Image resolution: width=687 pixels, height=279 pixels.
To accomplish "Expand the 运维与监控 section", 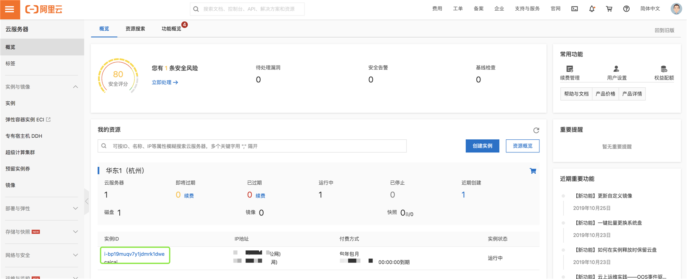I will pyautogui.click(x=75, y=277).
